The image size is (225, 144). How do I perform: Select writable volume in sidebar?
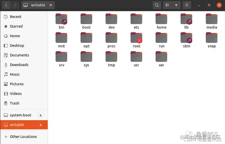[x=24, y=125]
